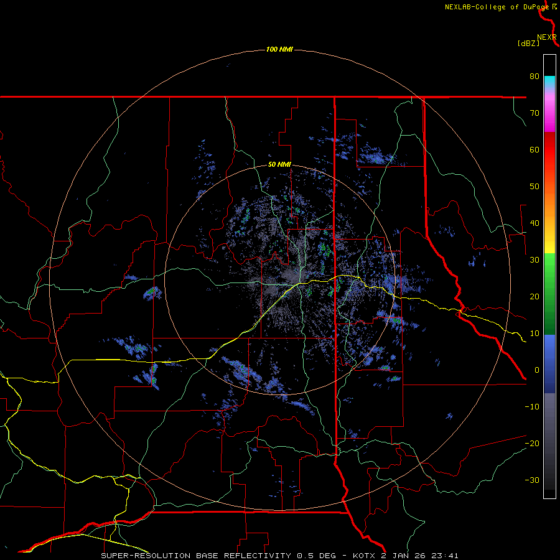The height and width of the screenshot is (560, 560).
Task: Click the 40 value on the dBZ scale
Action: [534, 223]
